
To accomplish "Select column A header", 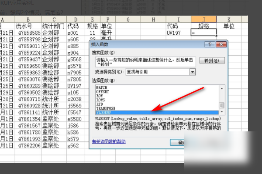I will point(7,19).
